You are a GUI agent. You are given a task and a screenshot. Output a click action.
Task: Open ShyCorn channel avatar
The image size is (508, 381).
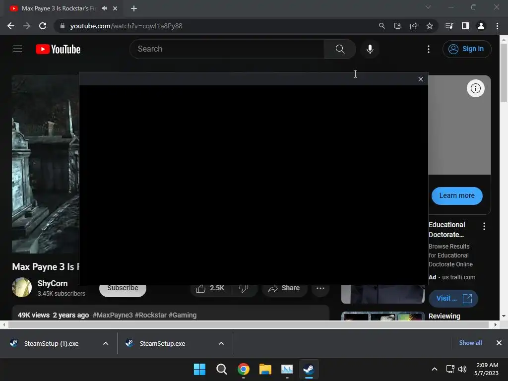[22, 287]
